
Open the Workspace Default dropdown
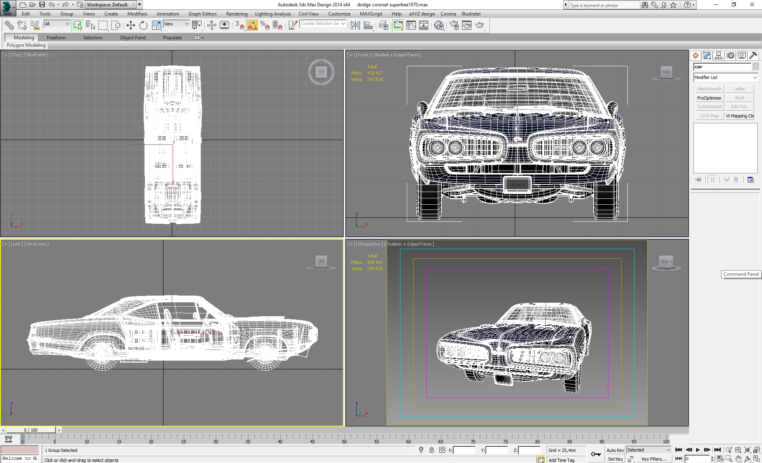tap(111, 5)
